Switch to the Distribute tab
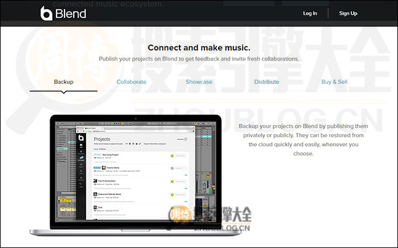 tap(267, 82)
